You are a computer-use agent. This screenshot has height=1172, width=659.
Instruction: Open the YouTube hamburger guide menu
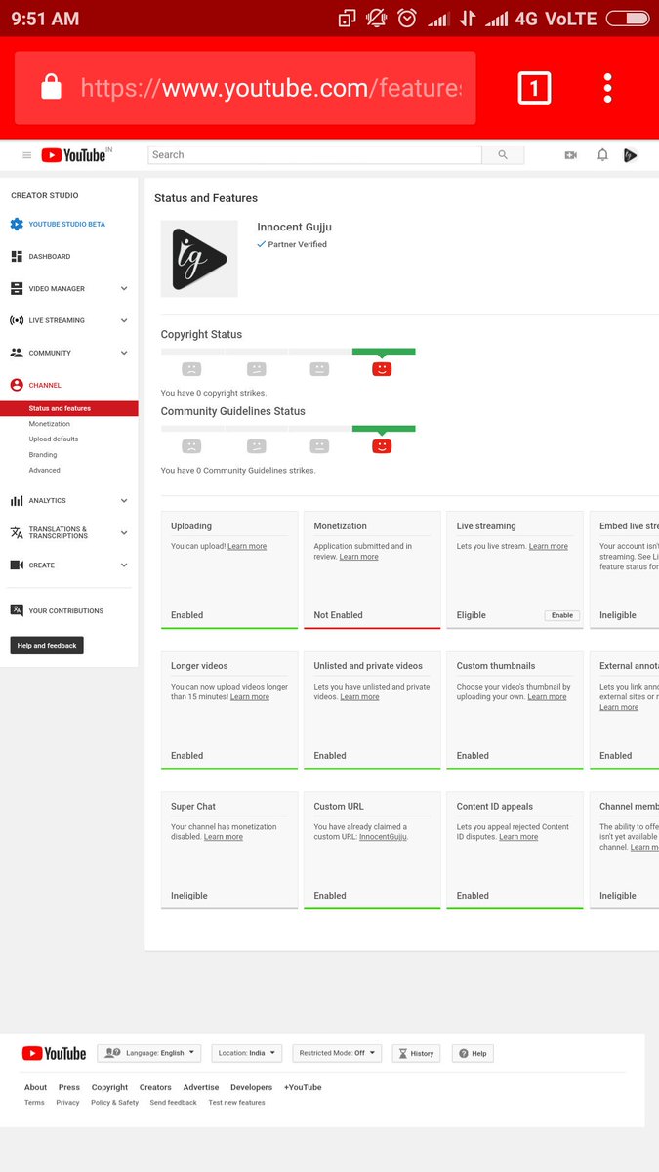tap(26, 155)
